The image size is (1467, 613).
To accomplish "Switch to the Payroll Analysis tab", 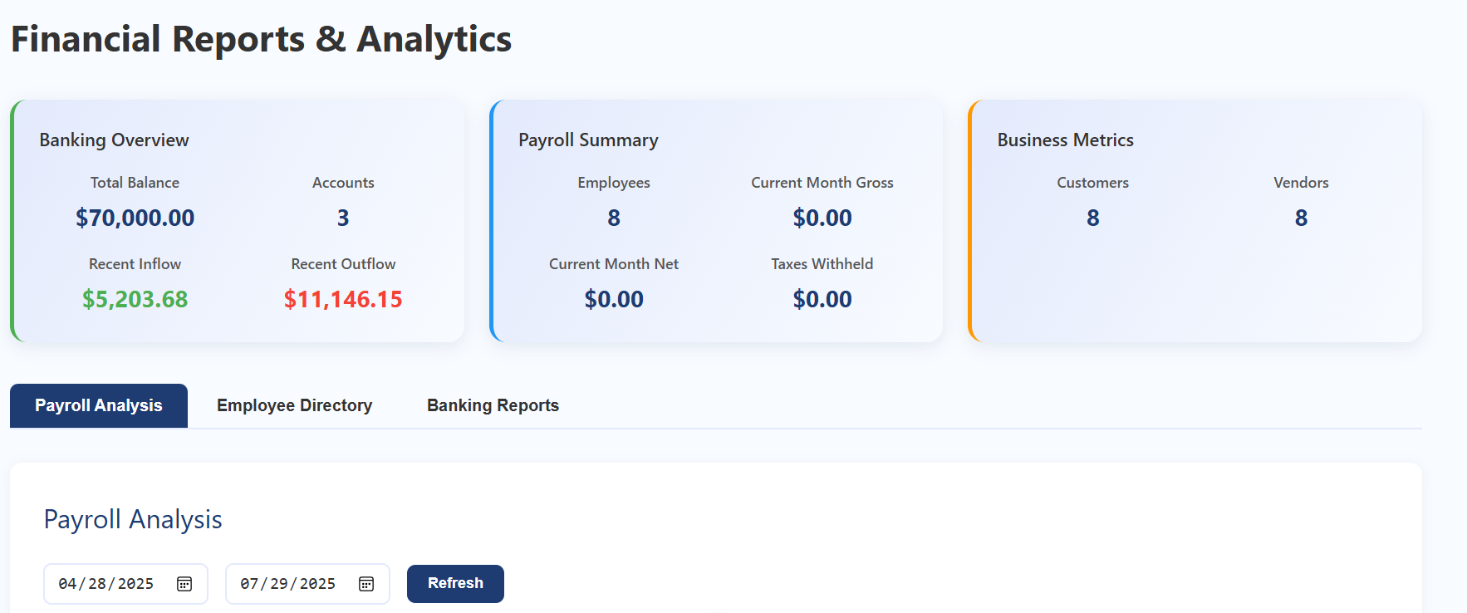I will point(99,405).
